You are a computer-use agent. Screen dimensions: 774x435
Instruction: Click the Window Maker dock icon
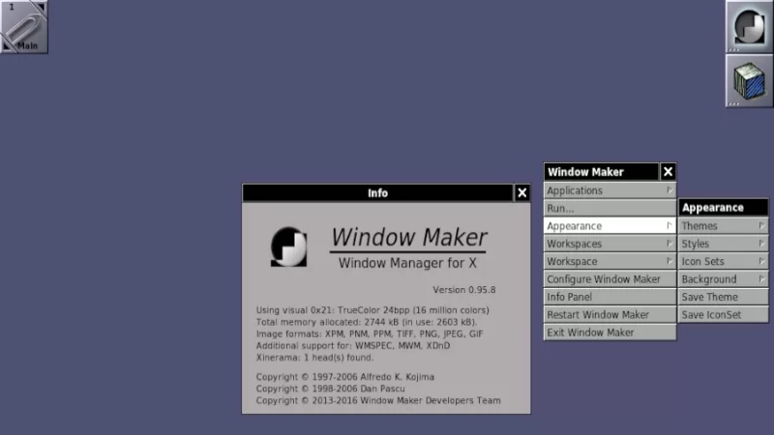pos(749,26)
